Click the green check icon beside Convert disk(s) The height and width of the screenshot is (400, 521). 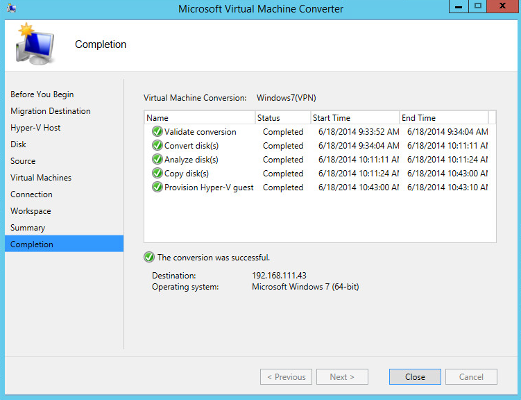coord(157,145)
